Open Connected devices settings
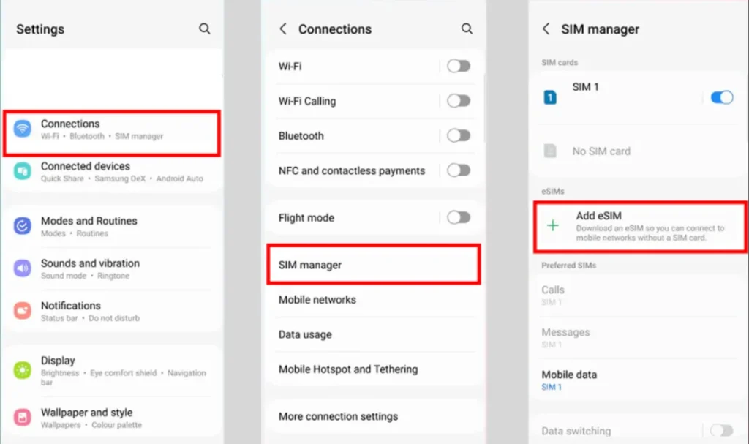The height and width of the screenshot is (444, 749). click(112, 172)
